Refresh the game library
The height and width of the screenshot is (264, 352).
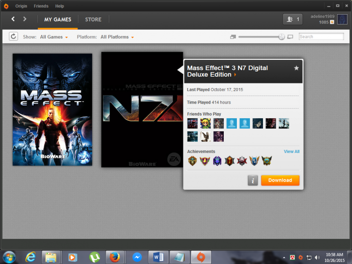tap(14, 36)
